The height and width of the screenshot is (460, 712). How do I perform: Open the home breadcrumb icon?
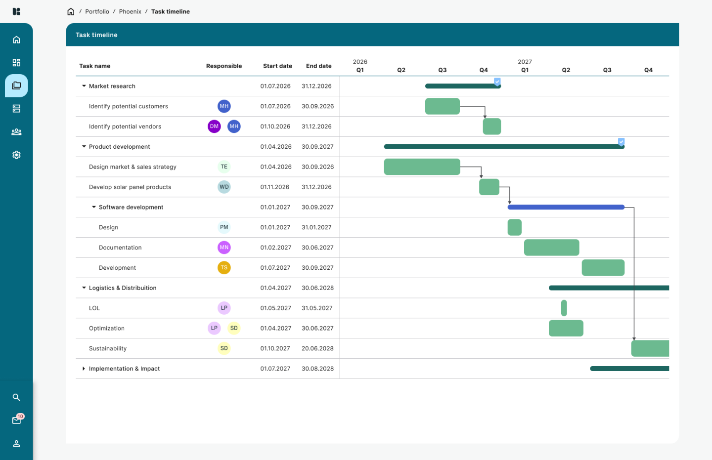[x=71, y=11]
